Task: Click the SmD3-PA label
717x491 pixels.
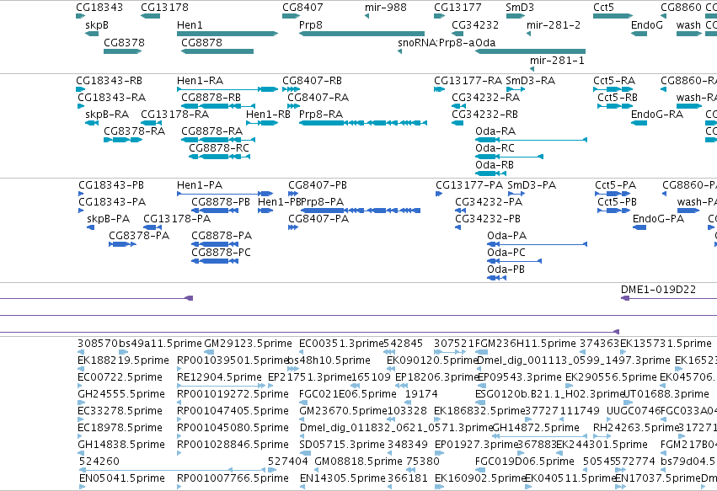Action: (532, 185)
